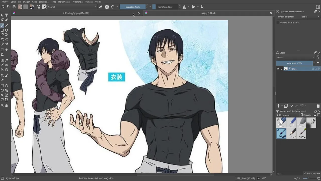Open the Filtro menu
Image resolution: width=321 pixels, height=181 pixels.
pyautogui.click(x=54, y=2)
